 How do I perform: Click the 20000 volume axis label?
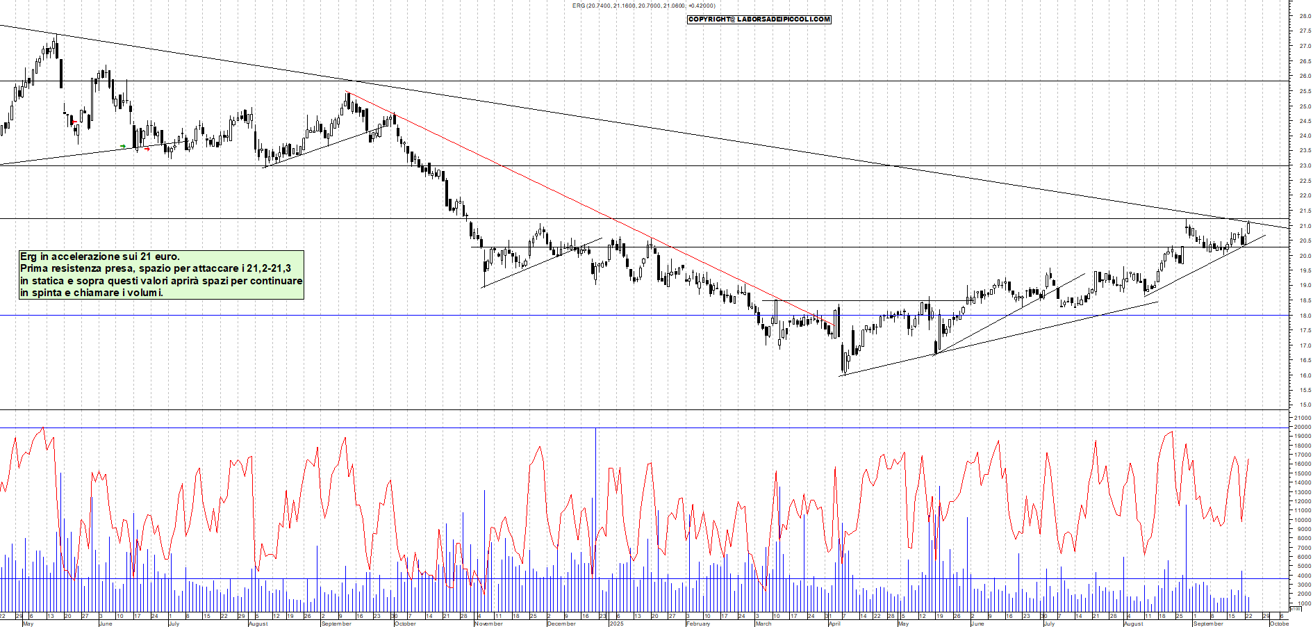(x=1303, y=427)
